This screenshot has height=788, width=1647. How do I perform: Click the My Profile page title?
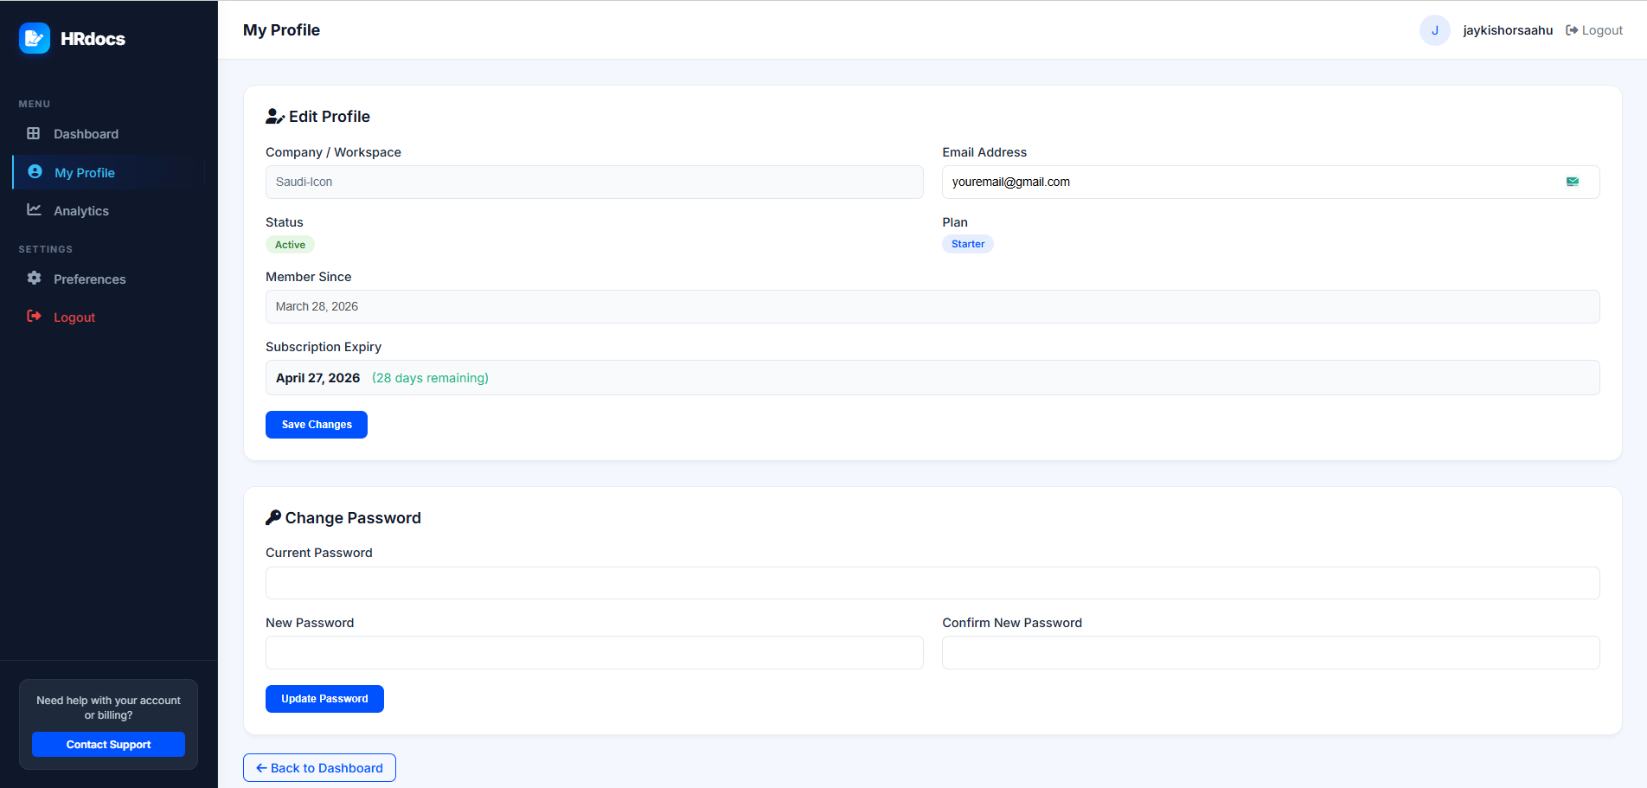tap(281, 30)
